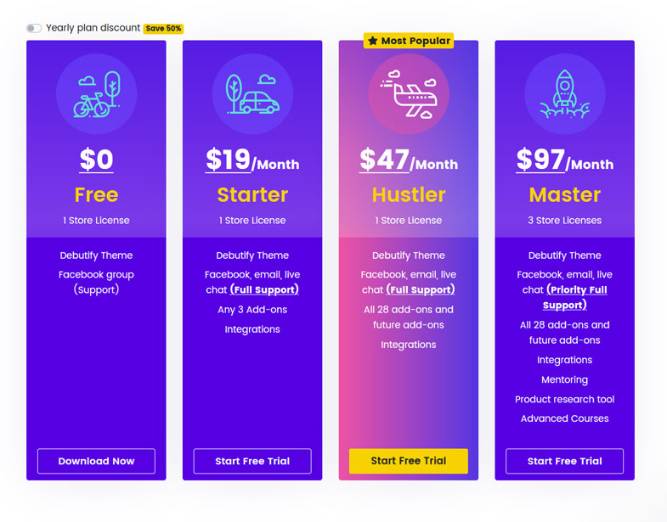Image resolution: width=667 pixels, height=522 pixels.
Task: Click the Save 50% badge
Action: tap(163, 29)
